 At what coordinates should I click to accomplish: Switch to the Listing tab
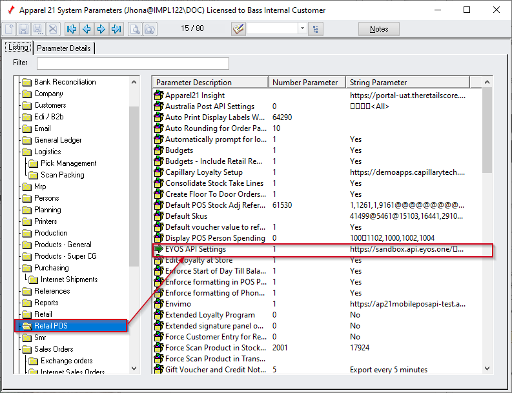point(18,47)
